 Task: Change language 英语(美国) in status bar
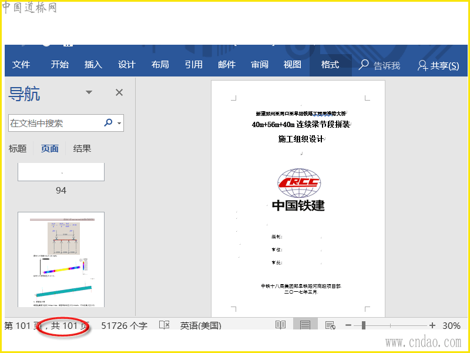tap(201, 326)
